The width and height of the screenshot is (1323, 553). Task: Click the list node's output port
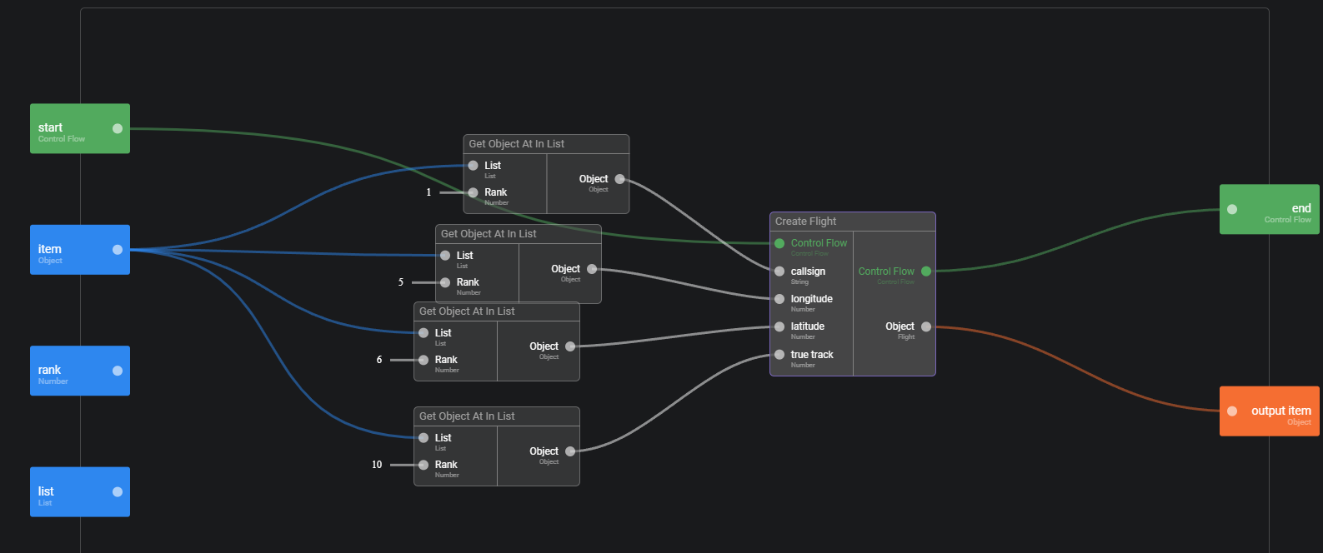point(118,492)
